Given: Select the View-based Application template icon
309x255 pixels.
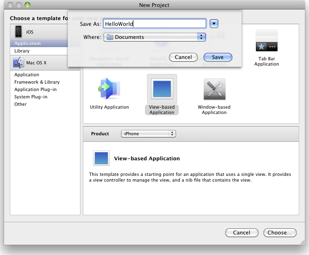Looking at the screenshot, I should [x=162, y=89].
